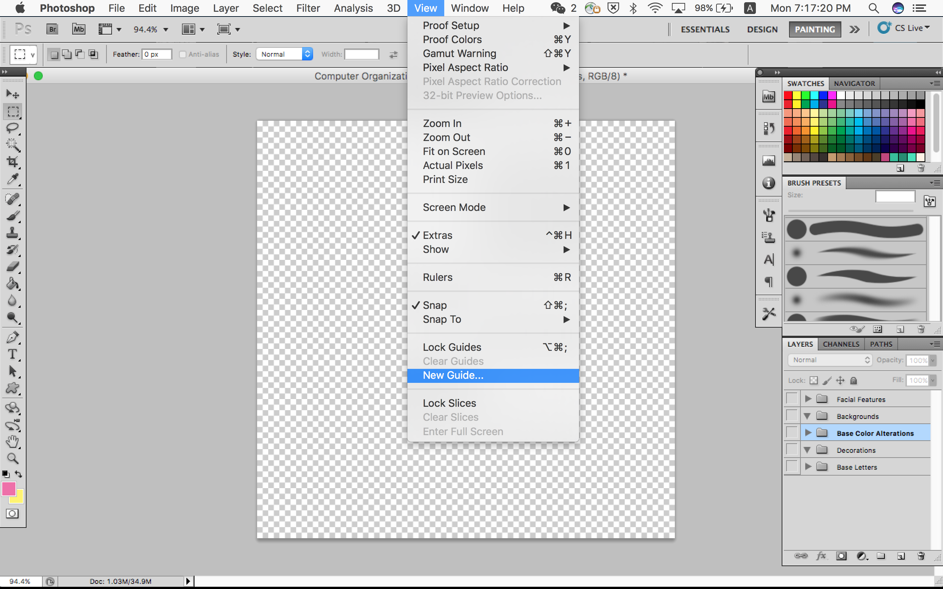The image size is (943, 589).
Task: Expand the Base Color Alterations group
Action: click(808, 433)
